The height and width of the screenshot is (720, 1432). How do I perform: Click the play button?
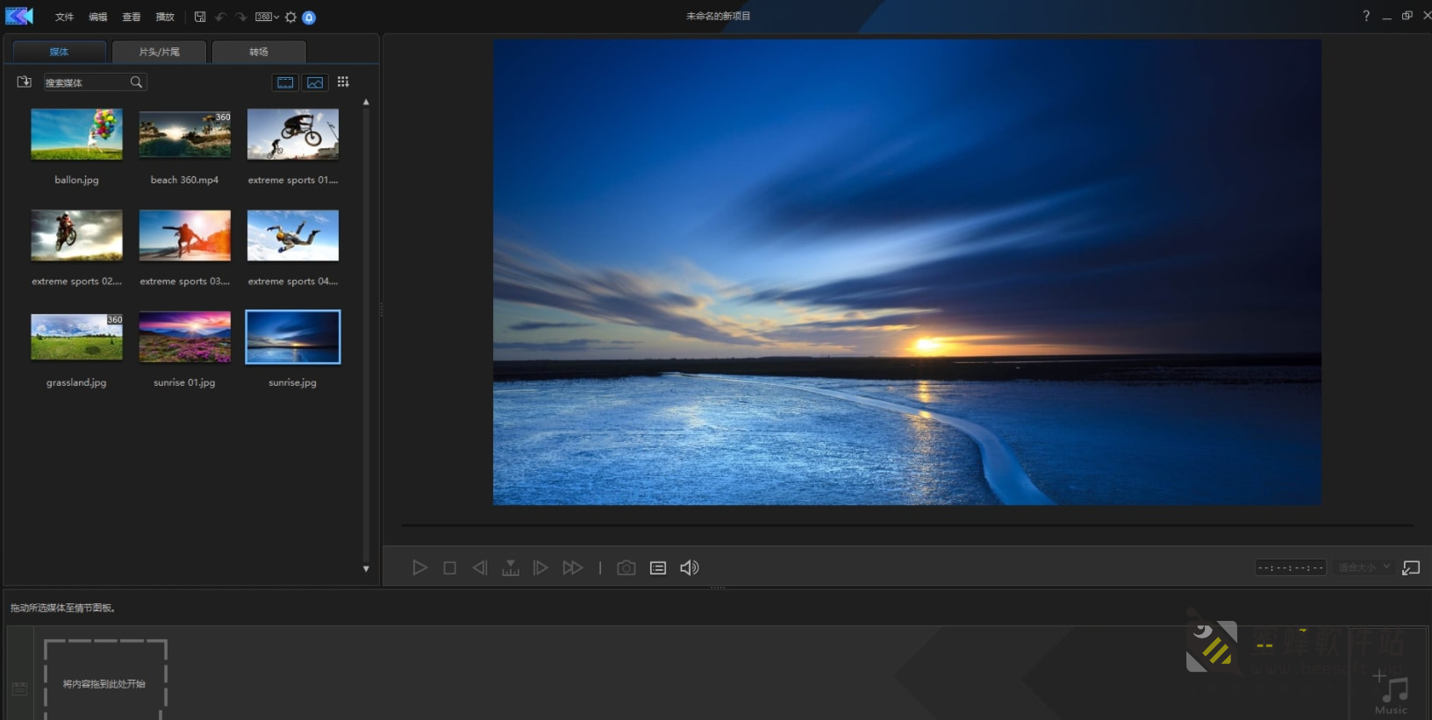coord(419,568)
